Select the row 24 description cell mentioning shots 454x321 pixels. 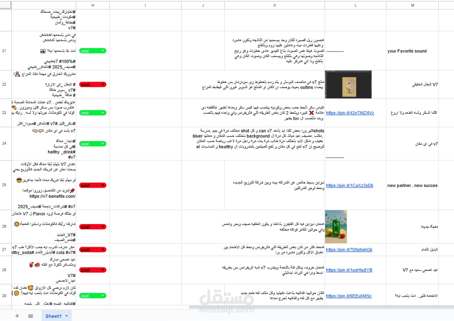274,144
